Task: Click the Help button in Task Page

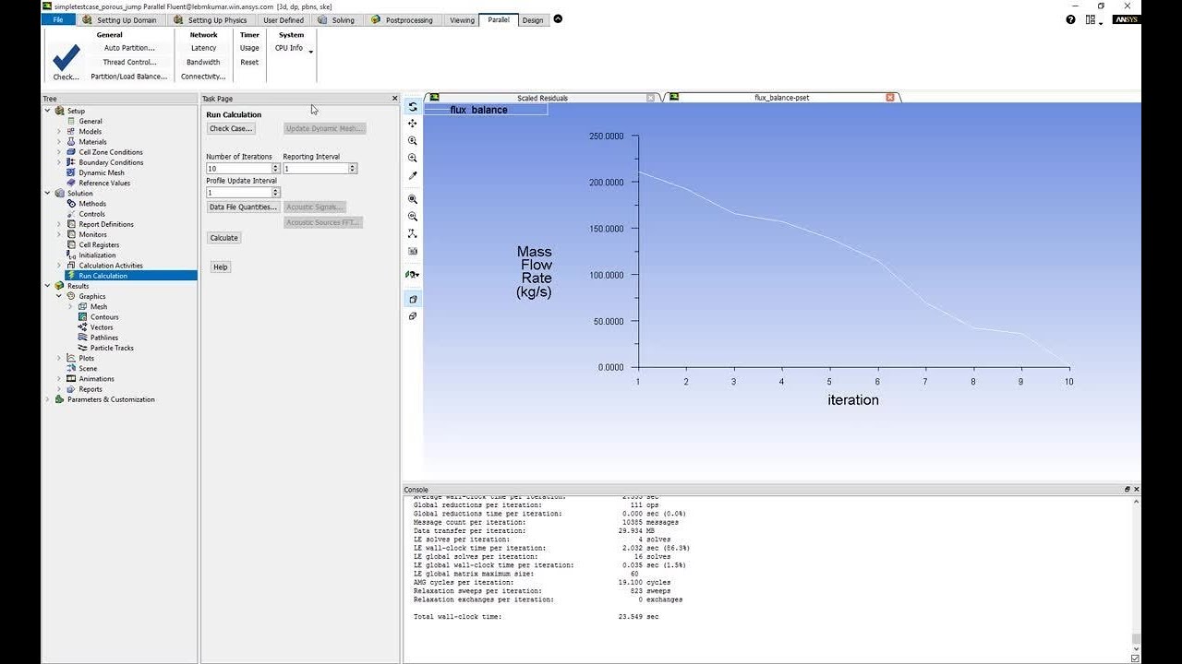Action: [220, 267]
